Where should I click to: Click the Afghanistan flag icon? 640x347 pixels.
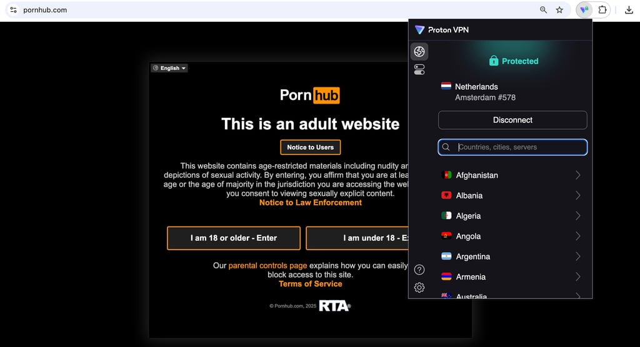tap(446, 175)
